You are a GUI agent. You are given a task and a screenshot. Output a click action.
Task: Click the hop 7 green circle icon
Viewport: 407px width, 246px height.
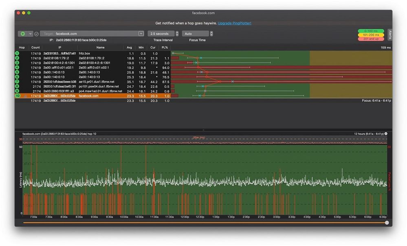17,82
